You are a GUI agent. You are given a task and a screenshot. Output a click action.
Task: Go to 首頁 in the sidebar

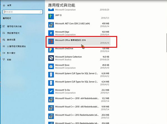coord(9,5)
